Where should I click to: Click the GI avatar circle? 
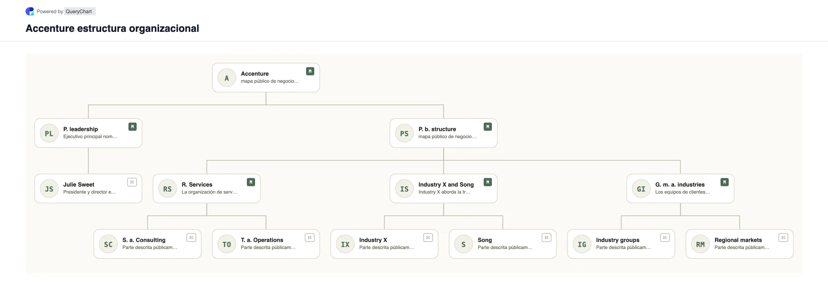(641, 189)
